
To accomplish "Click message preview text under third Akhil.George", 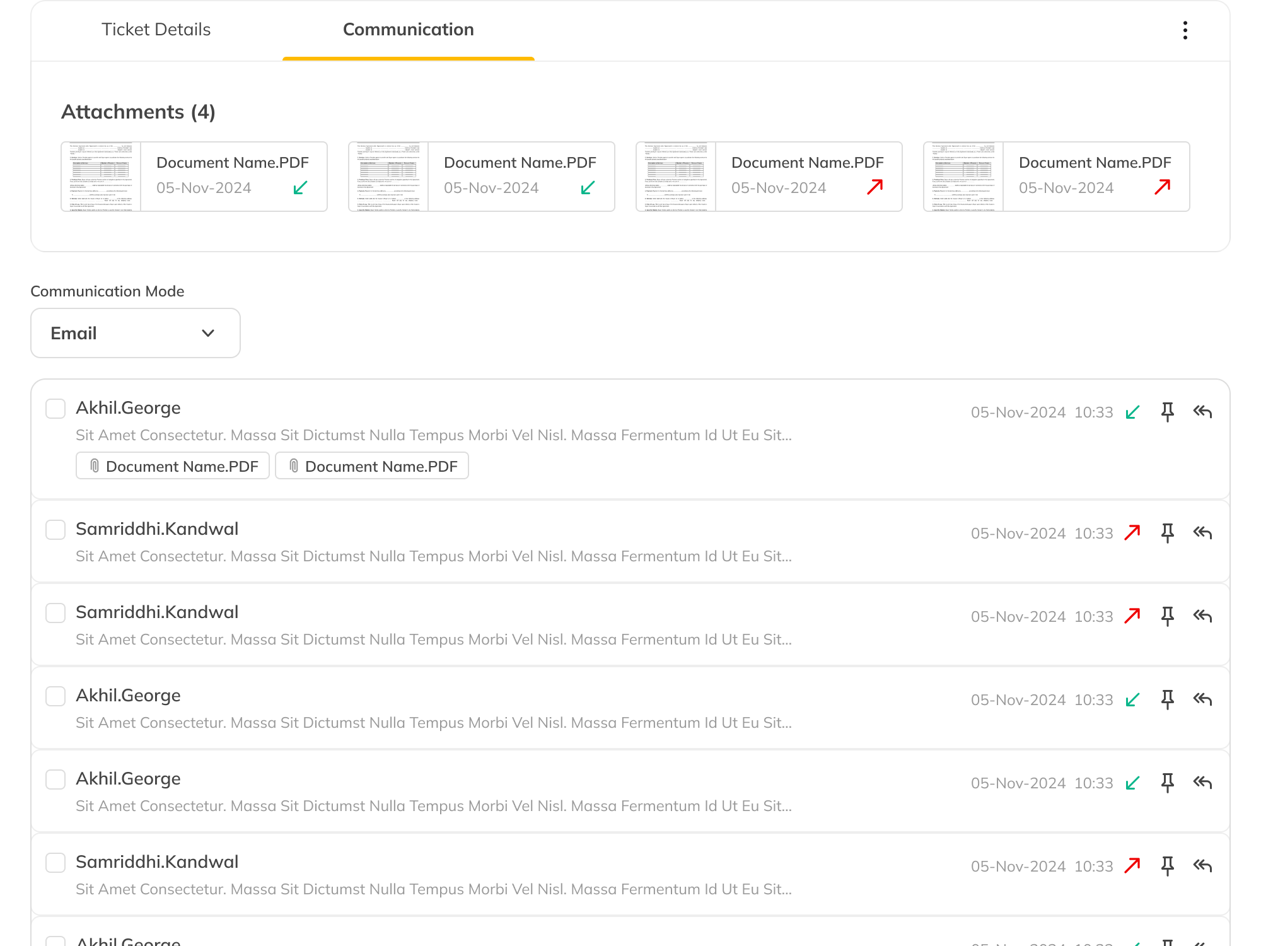I will [x=434, y=806].
